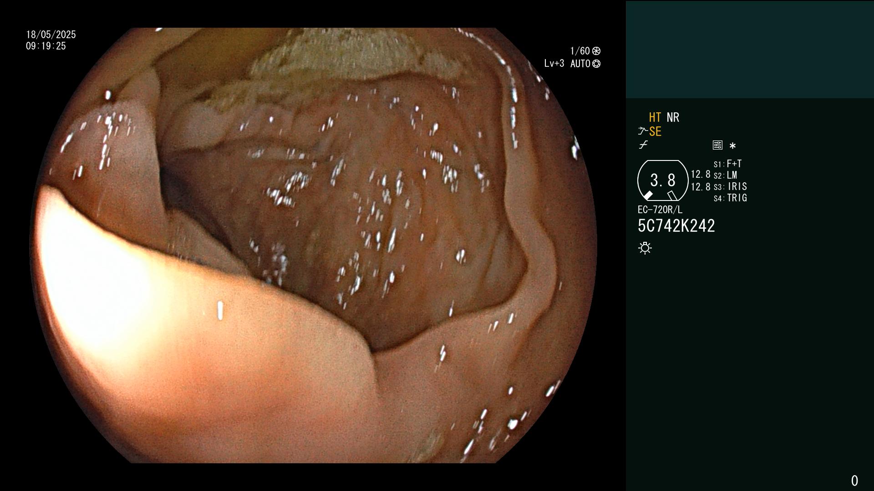Click the S1: F+T switch assignment

click(x=727, y=164)
